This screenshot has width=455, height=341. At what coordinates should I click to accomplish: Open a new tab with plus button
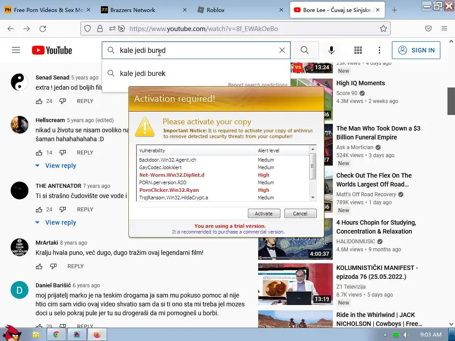click(x=395, y=10)
